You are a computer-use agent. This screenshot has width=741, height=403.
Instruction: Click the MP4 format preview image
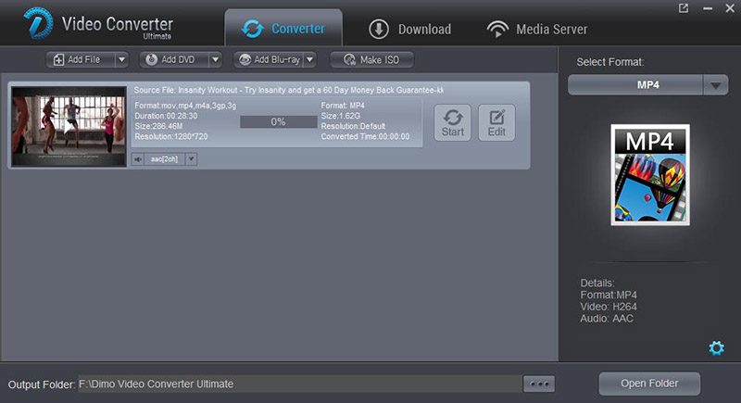(650, 175)
